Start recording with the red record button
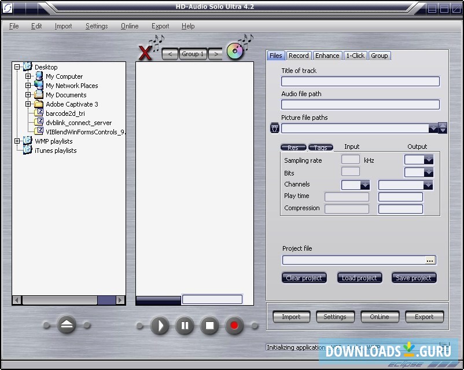The image size is (464, 370). (x=234, y=325)
